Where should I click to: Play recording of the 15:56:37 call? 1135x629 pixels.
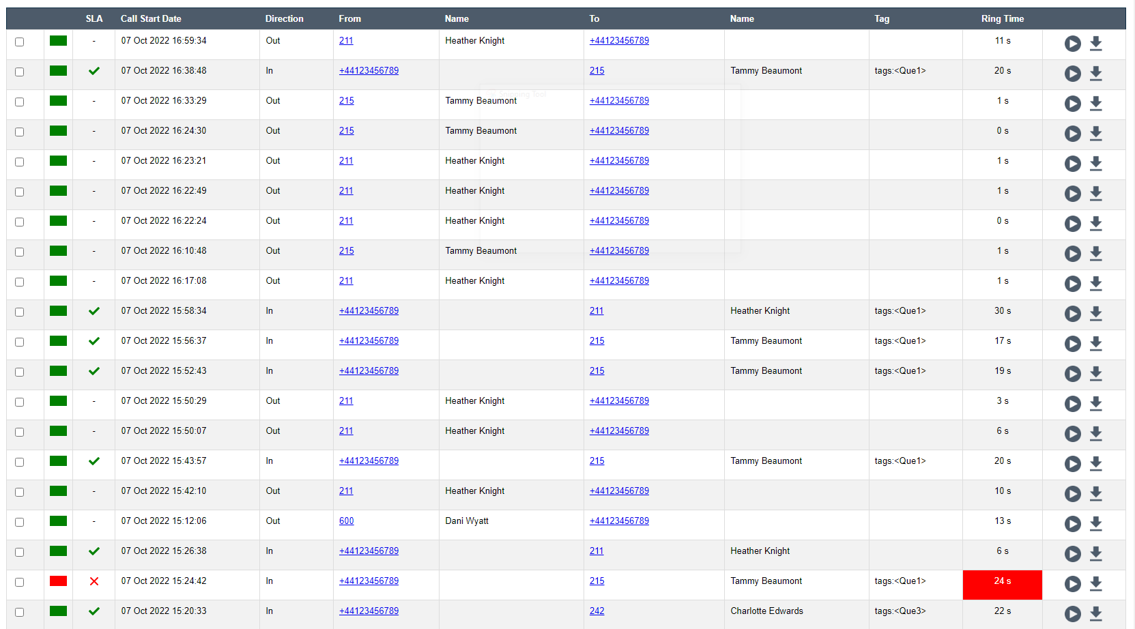tap(1072, 344)
